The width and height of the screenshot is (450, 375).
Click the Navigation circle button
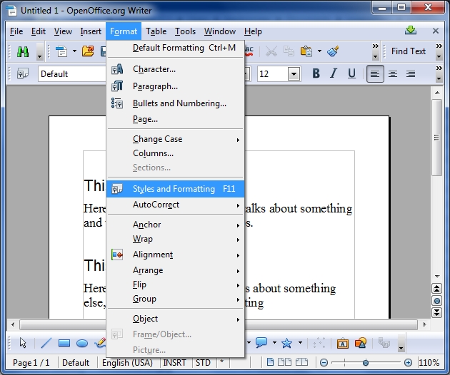437,301
